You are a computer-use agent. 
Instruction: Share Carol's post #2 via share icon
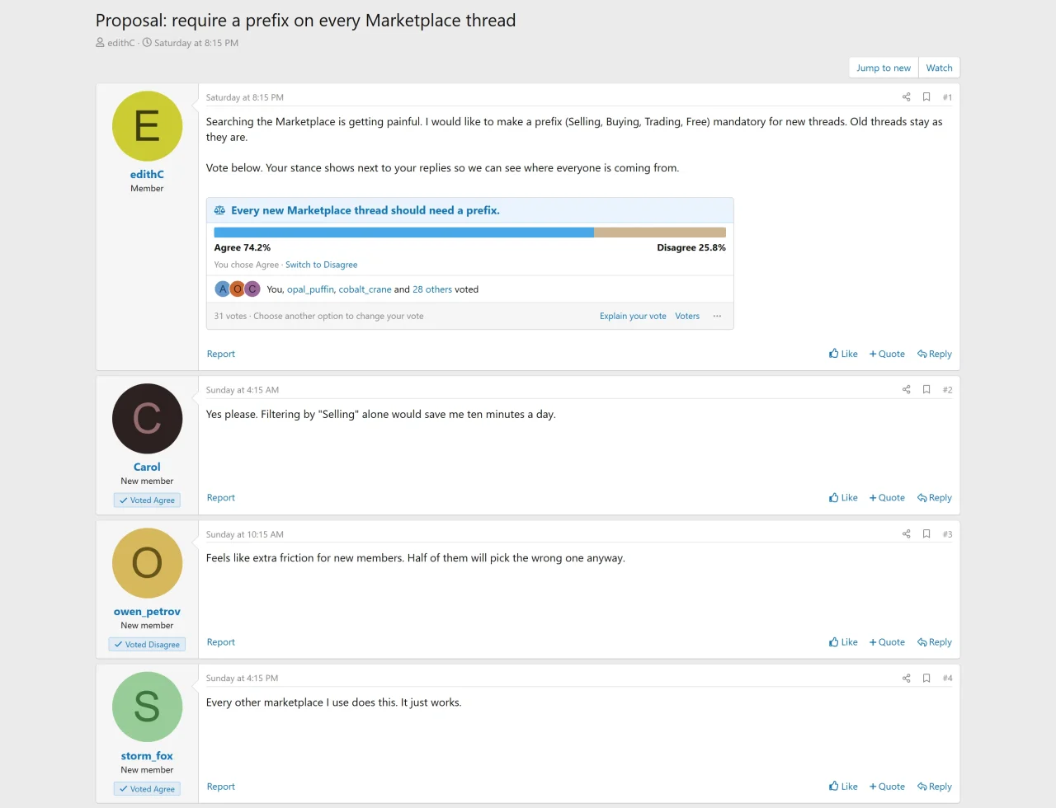pos(906,389)
